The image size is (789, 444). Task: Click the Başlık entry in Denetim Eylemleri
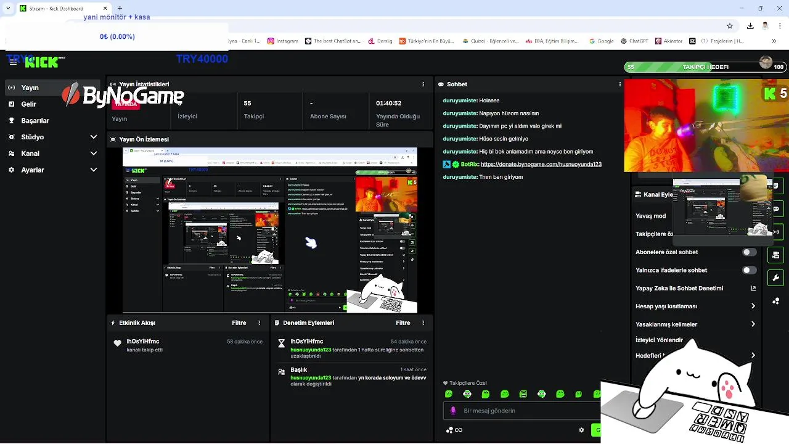pyautogui.click(x=352, y=377)
